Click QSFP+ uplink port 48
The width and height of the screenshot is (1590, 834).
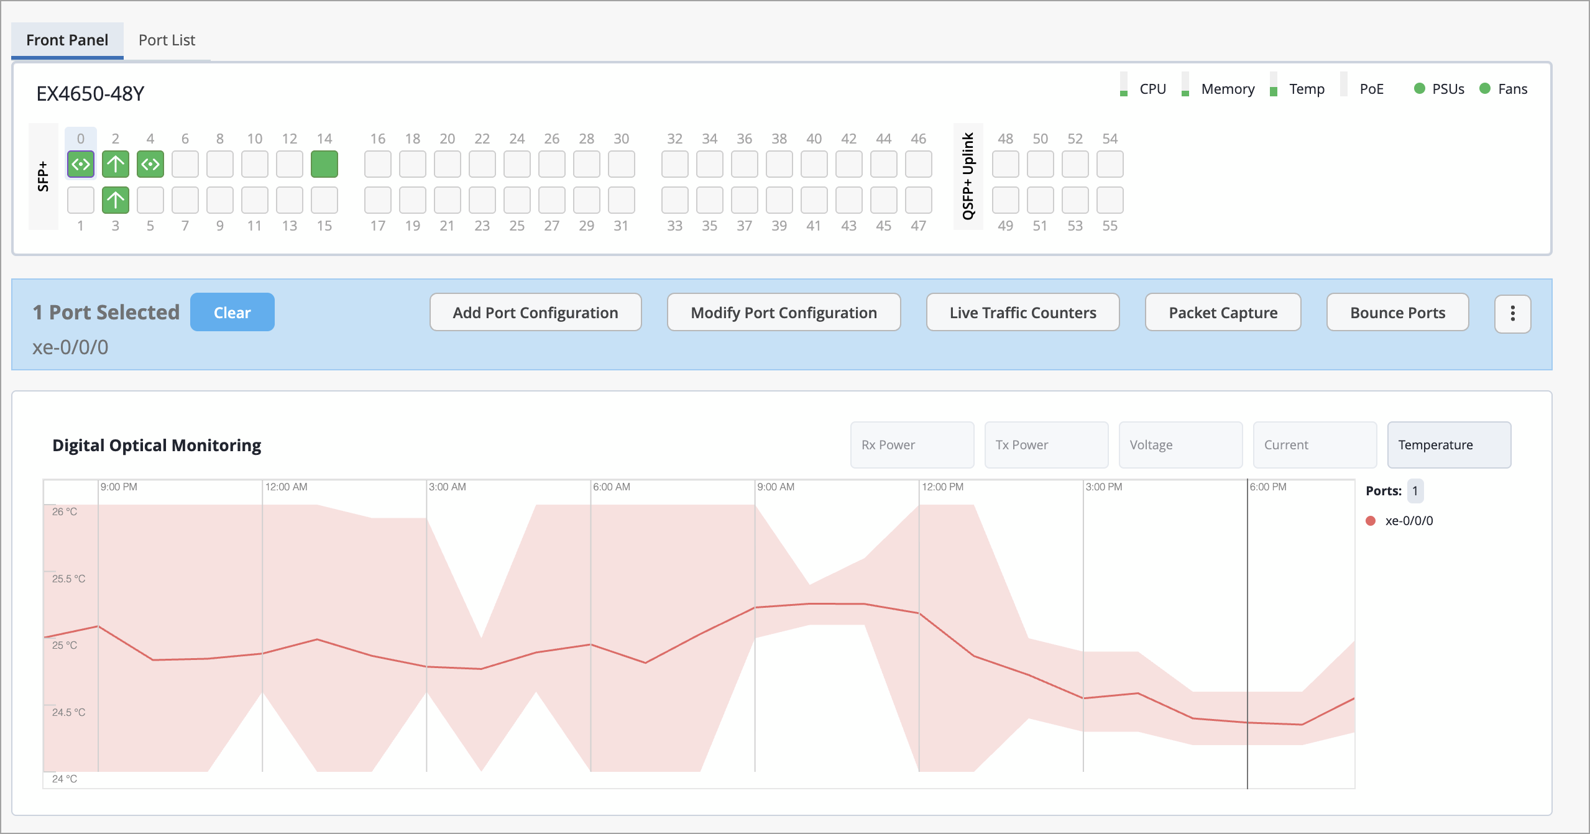(x=1005, y=164)
